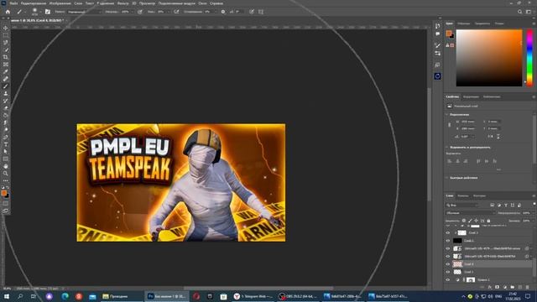Select the Frame tool
This screenshot has height=302, width=537.
[6, 65]
